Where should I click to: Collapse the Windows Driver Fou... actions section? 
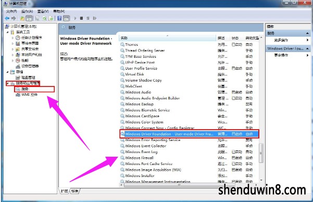307,48
